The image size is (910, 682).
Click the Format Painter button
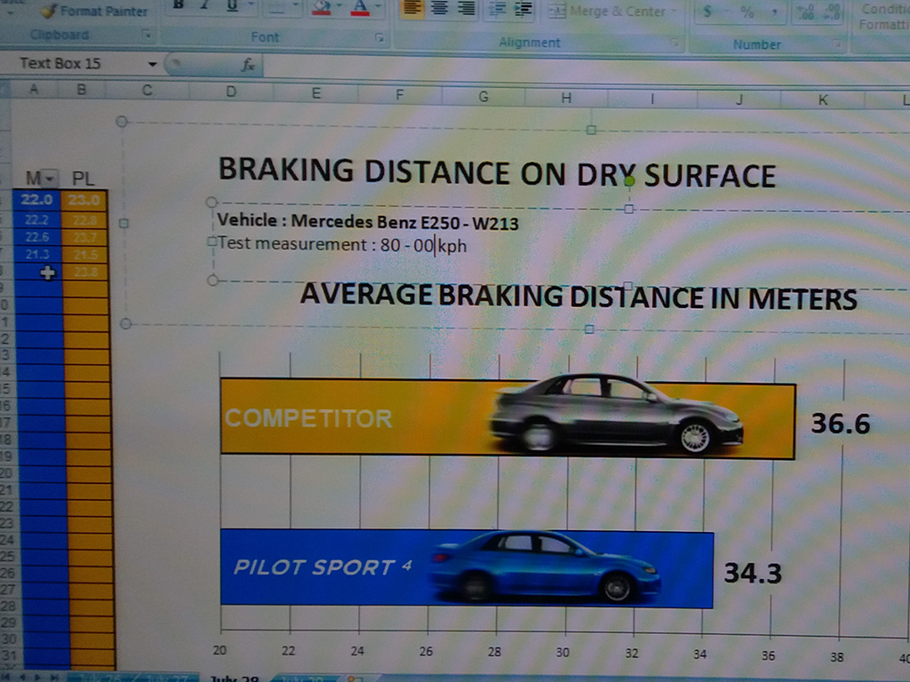click(x=92, y=11)
